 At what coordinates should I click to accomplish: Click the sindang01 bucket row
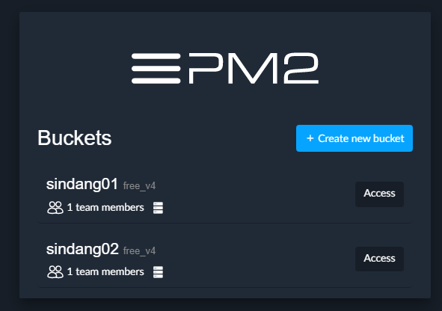tap(225, 196)
